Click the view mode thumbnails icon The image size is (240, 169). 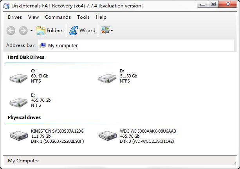coord(105,30)
